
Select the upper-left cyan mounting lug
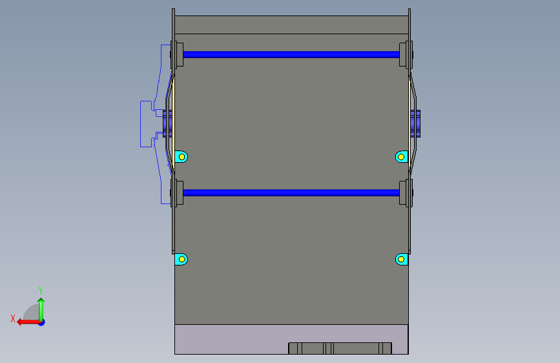click(181, 157)
